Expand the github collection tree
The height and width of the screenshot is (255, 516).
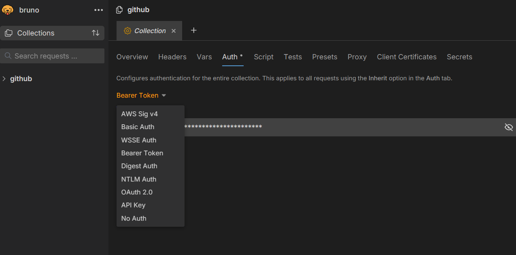click(x=4, y=79)
